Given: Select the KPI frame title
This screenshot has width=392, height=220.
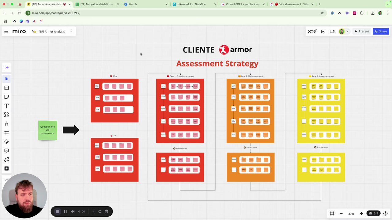Looking at the screenshot, I should point(114,135).
